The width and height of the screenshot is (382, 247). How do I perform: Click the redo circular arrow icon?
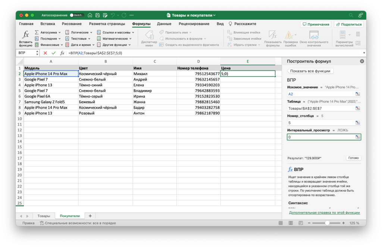(x=124, y=15)
